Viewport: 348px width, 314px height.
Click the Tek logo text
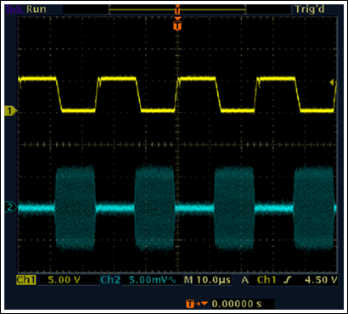(14, 9)
